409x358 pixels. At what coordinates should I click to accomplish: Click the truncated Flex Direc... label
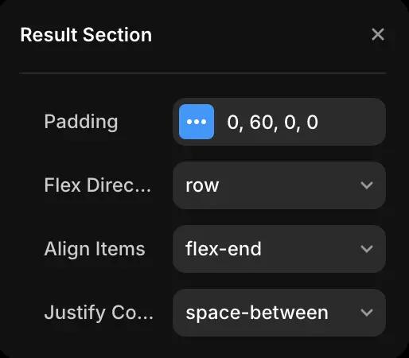point(98,185)
